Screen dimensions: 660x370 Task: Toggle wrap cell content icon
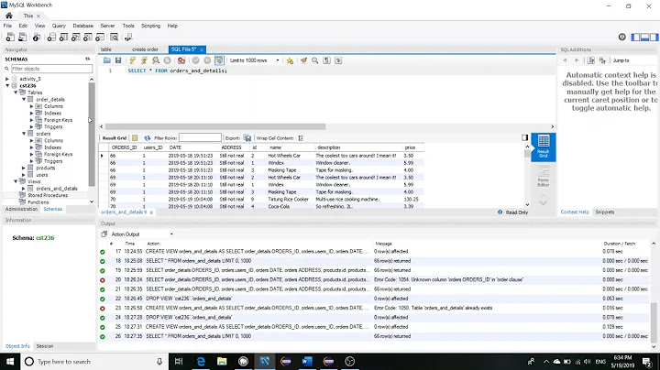[x=301, y=138]
